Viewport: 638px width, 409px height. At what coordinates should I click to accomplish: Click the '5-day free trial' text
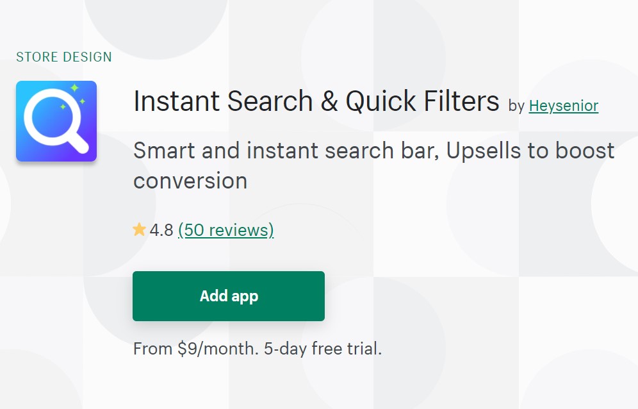coord(323,349)
